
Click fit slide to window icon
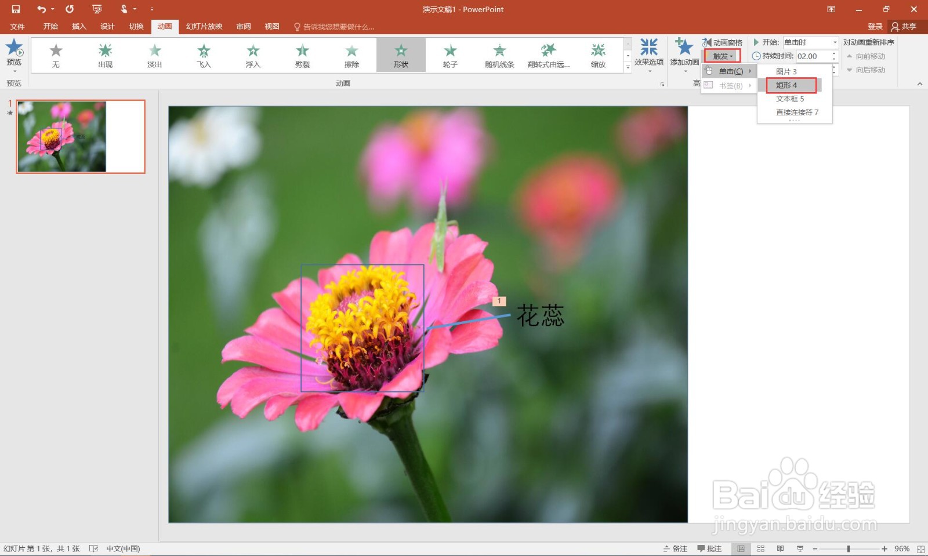click(x=920, y=548)
